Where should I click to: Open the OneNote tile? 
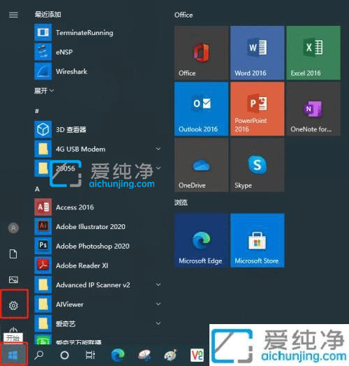coord(313,109)
